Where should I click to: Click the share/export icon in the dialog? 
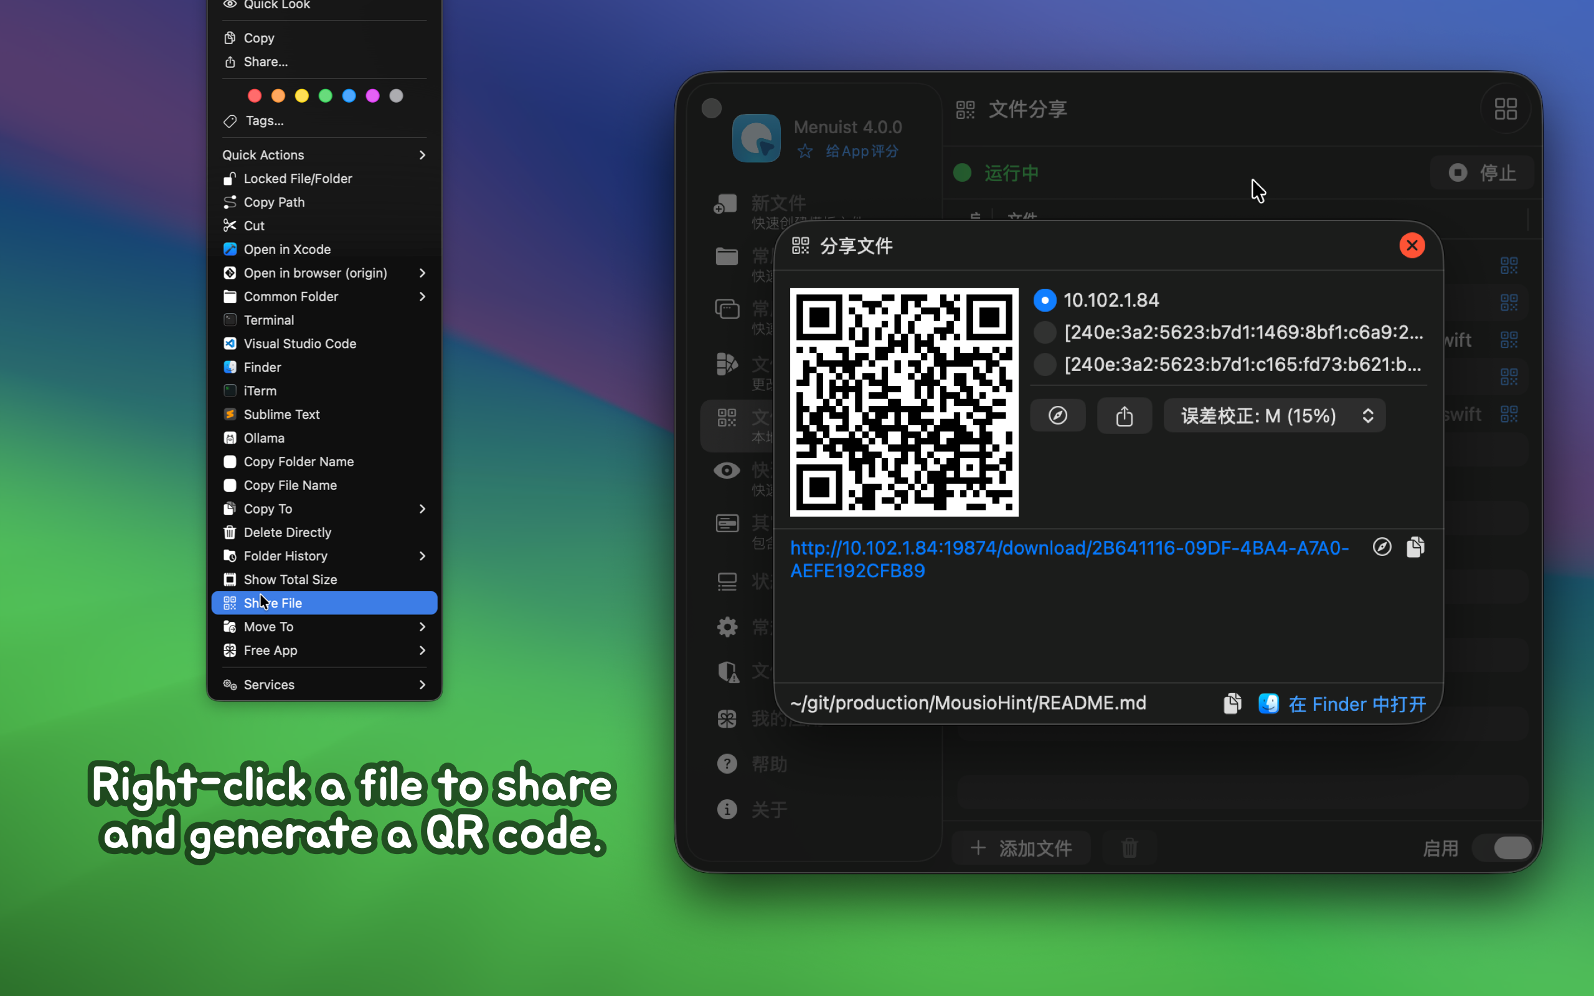1125,416
